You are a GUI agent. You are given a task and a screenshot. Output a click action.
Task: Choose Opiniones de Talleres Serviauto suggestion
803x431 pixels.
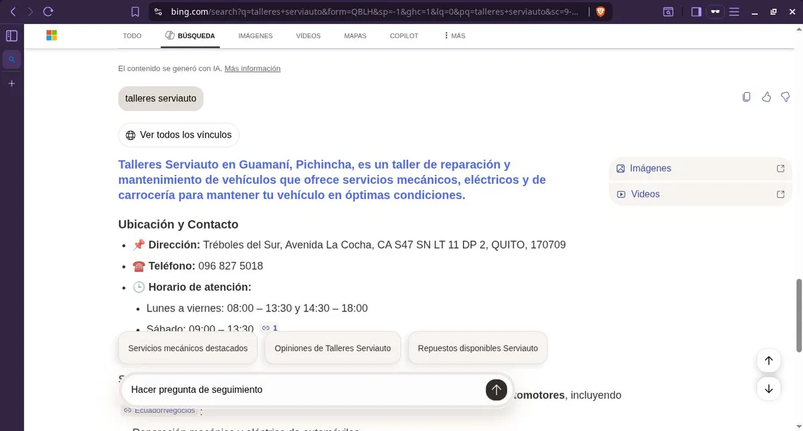333,348
